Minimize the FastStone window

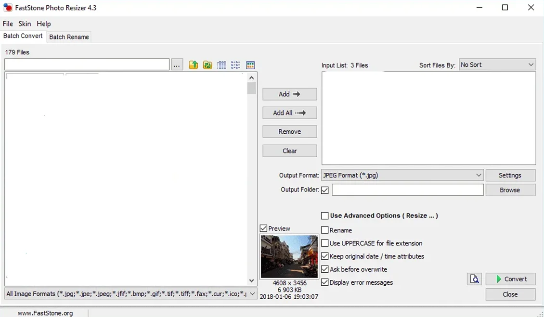[x=479, y=8]
